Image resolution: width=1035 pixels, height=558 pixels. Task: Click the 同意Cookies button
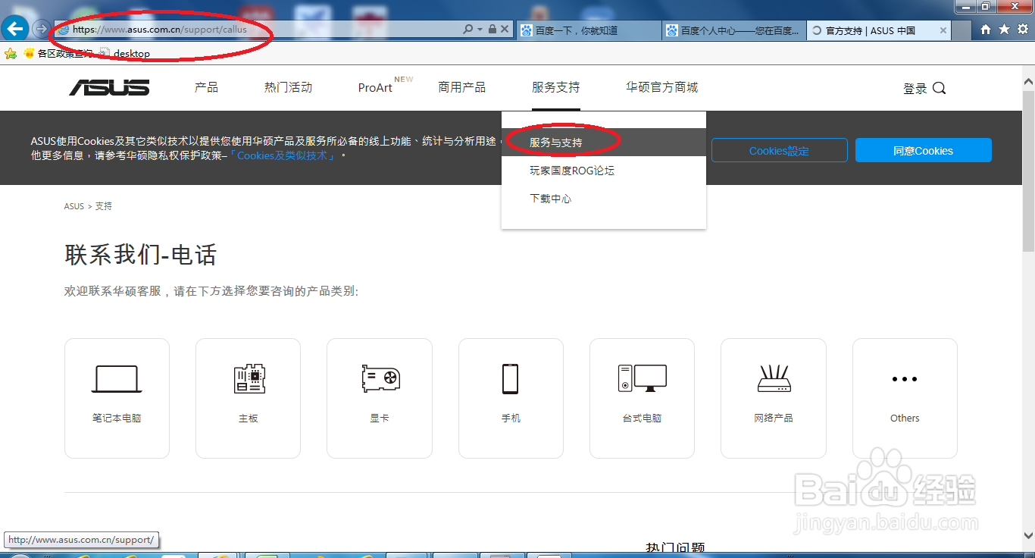coord(923,150)
